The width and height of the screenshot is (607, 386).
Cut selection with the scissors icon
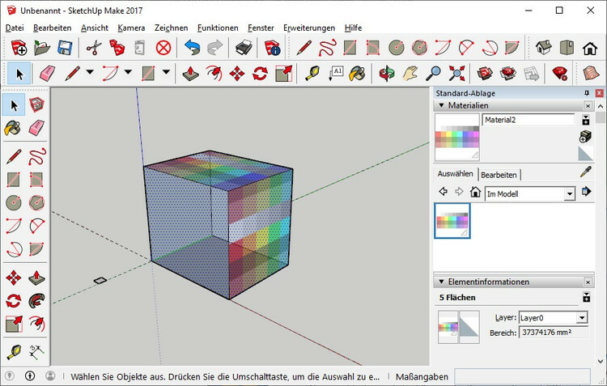[93, 48]
